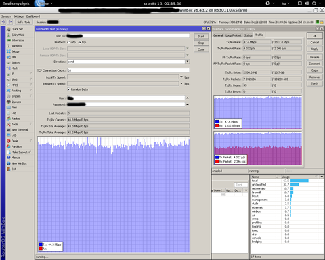This screenshot has width=325, height=260.
Task: Collapse the Password field arrow
Action: (188, 104)
